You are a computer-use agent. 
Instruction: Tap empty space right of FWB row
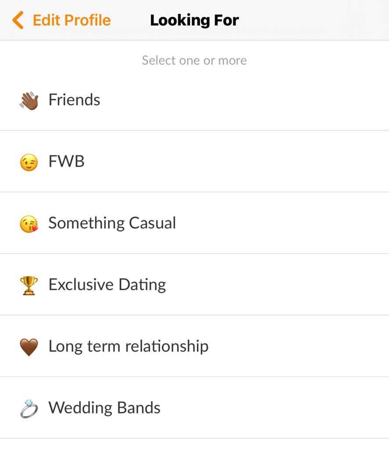[x=285, y=162]
